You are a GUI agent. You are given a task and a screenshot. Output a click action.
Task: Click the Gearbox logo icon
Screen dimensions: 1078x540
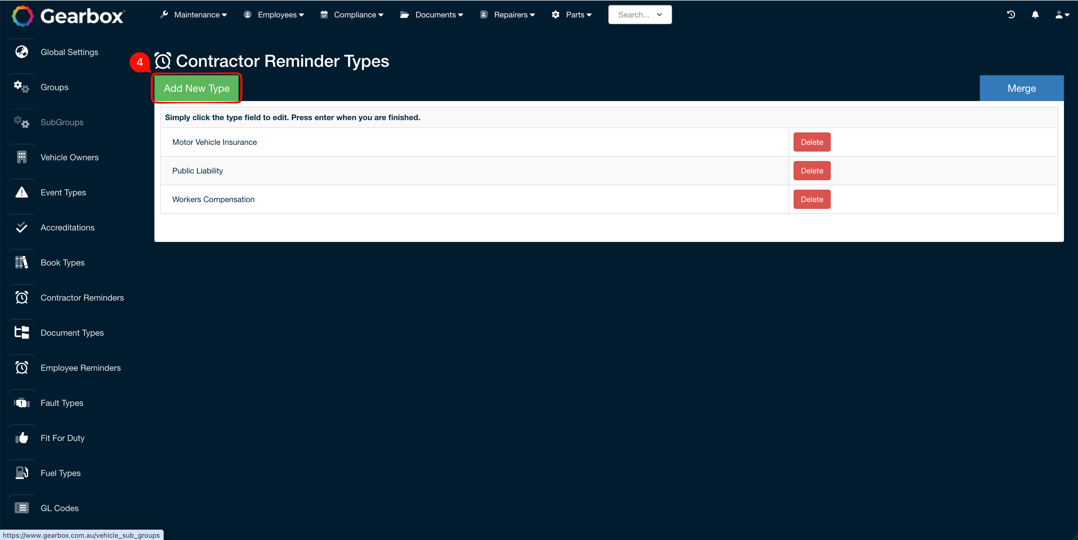22,16
